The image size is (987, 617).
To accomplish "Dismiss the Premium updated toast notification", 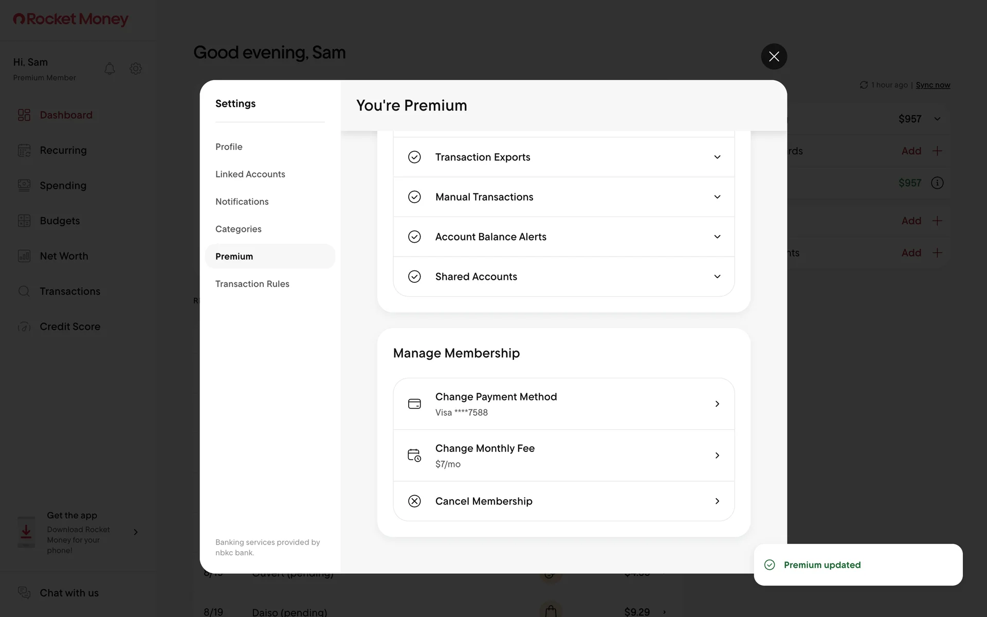I will click(x=857, y=565).
